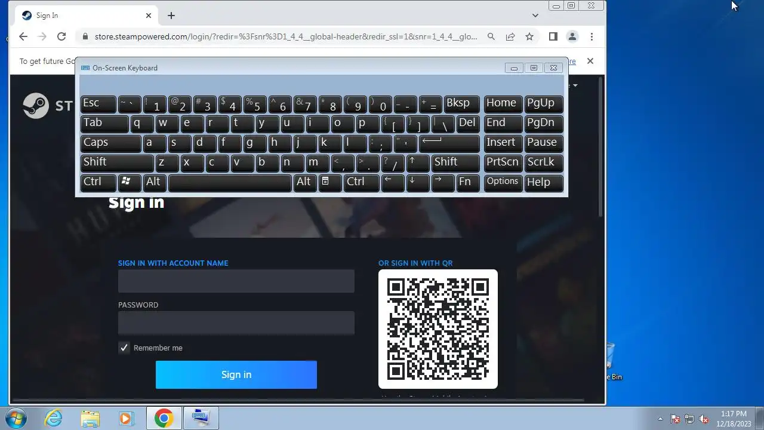The image size is (764, 430).
Task: Click the Sign in button
Action: tap(236, 374)
